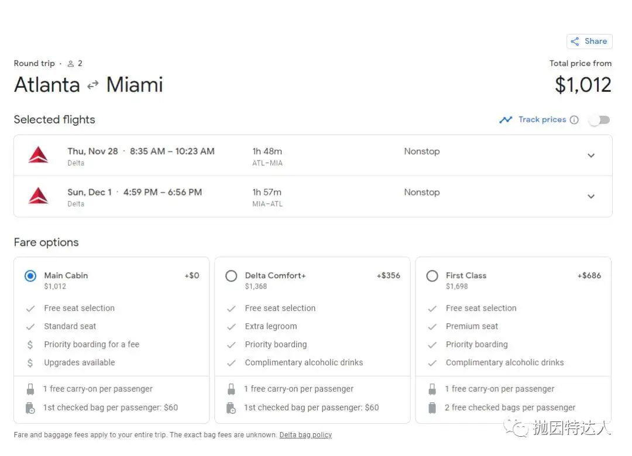Open the Delta bag policy link
This screenshot has height=456, width=632.
[305, 435]
